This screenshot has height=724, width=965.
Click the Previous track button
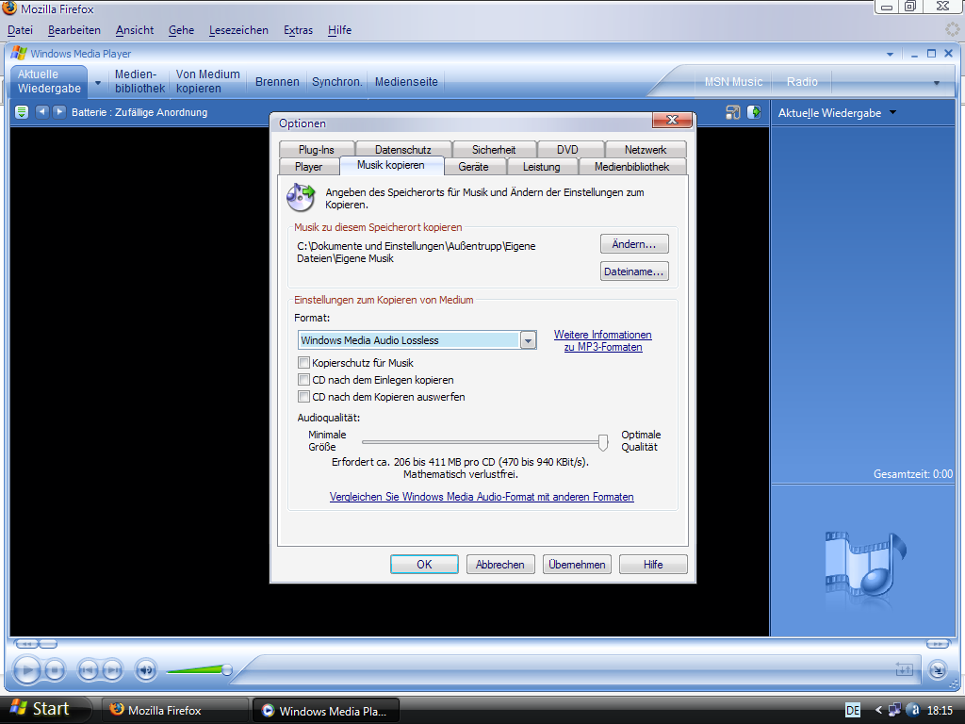pyautogui.click(x=88, y=670)
